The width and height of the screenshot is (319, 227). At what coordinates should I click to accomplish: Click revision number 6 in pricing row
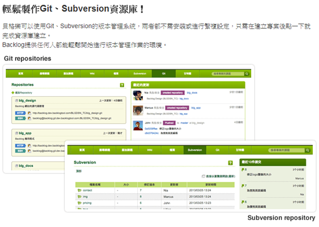[x=141, y=203]
